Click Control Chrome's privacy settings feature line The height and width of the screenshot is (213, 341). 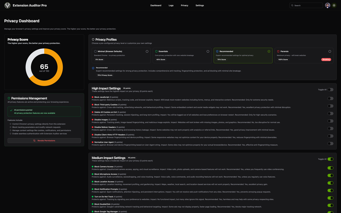(39, 124)
